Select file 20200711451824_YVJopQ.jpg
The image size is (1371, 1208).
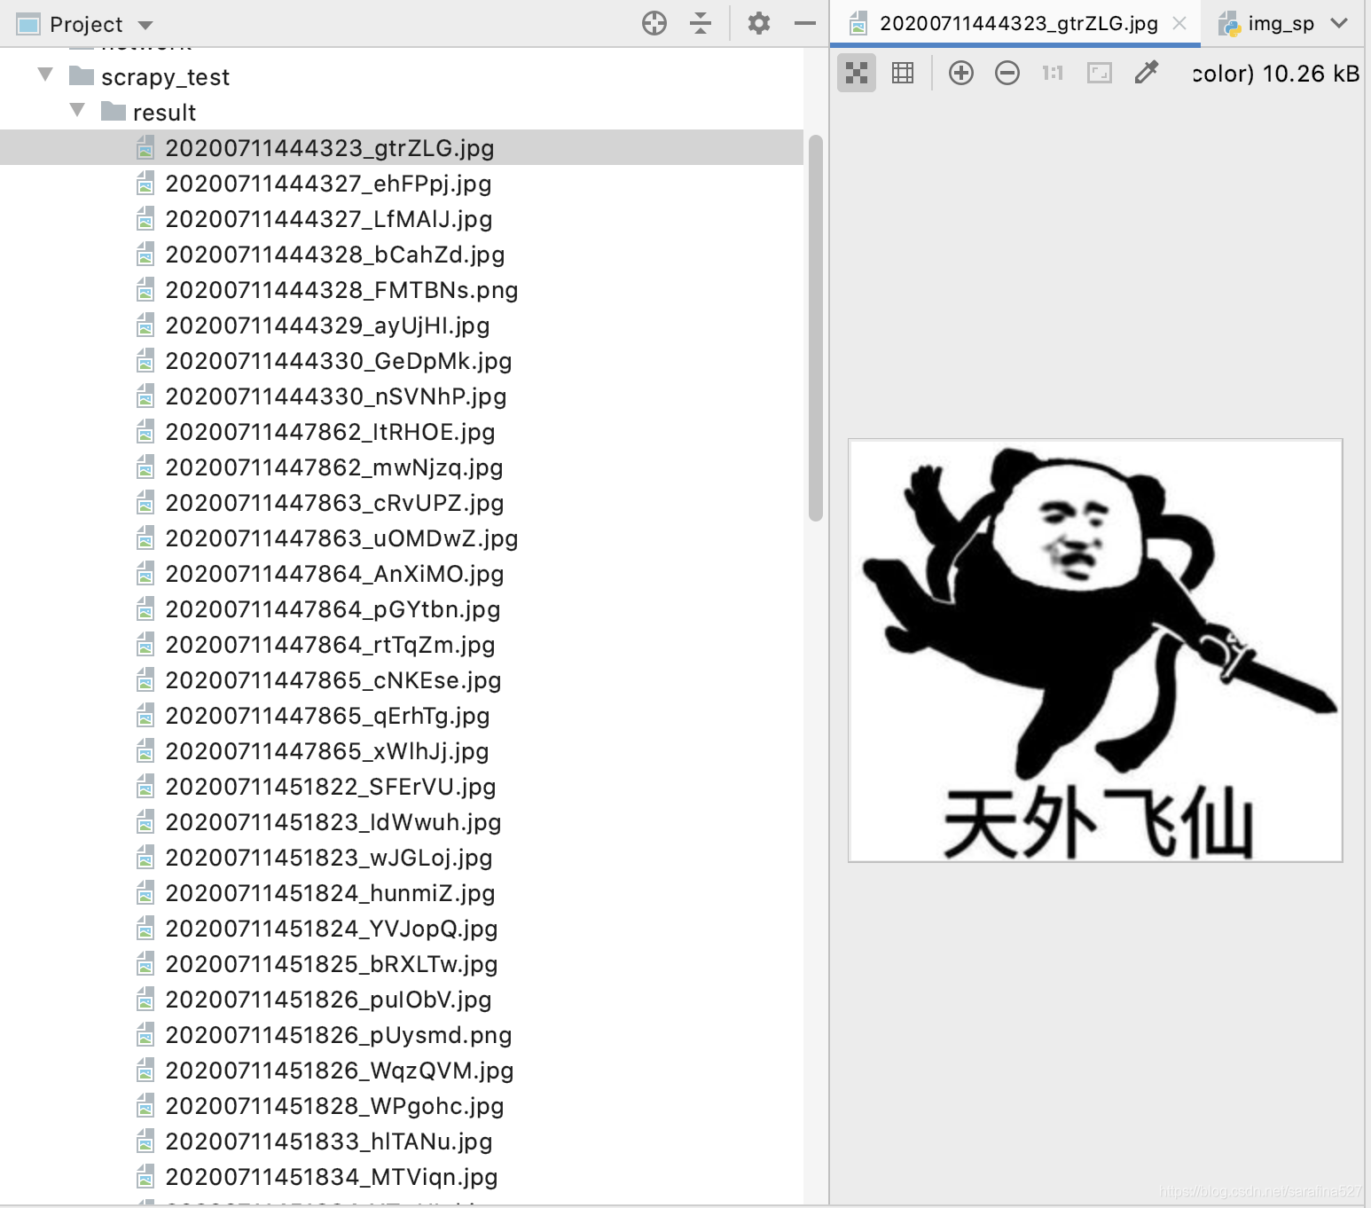[332, 928]
